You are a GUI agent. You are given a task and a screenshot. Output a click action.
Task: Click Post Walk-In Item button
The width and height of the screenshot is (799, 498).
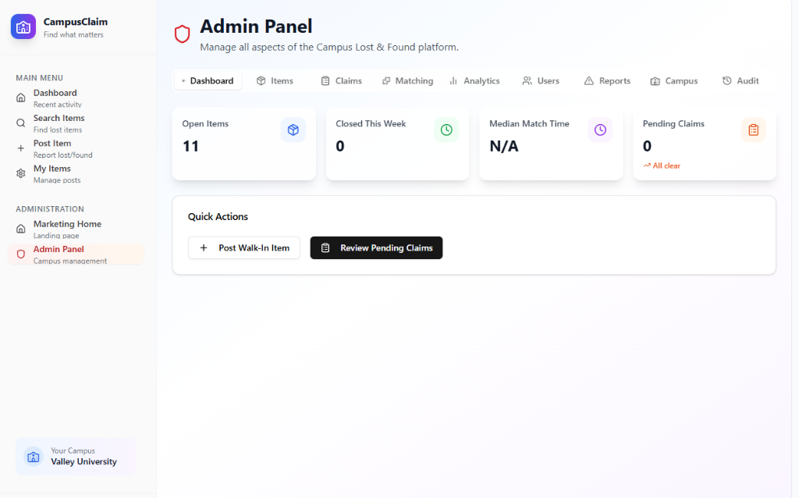244,247
